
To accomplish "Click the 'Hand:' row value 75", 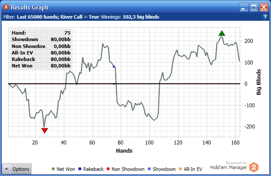I will (x=67, y=33).
